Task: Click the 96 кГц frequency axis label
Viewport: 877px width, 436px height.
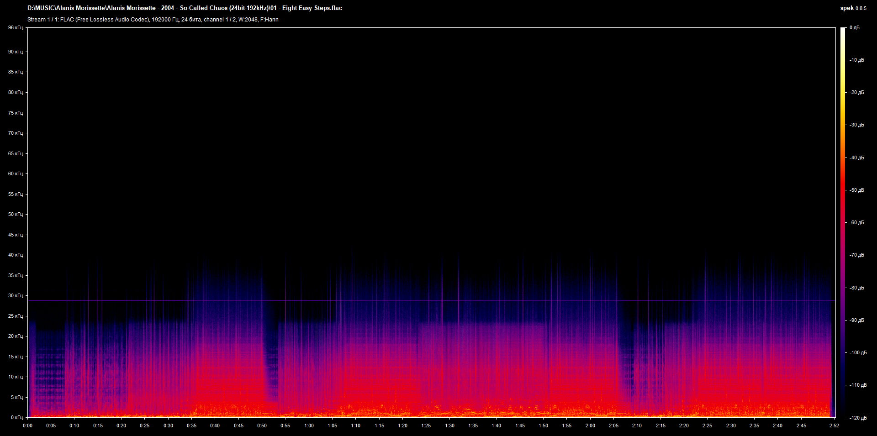Action: point(15,28)
